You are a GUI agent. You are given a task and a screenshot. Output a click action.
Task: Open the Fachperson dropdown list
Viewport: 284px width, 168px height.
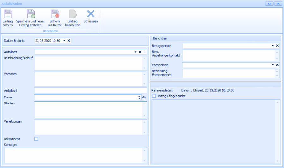click(x=273, y=65)
